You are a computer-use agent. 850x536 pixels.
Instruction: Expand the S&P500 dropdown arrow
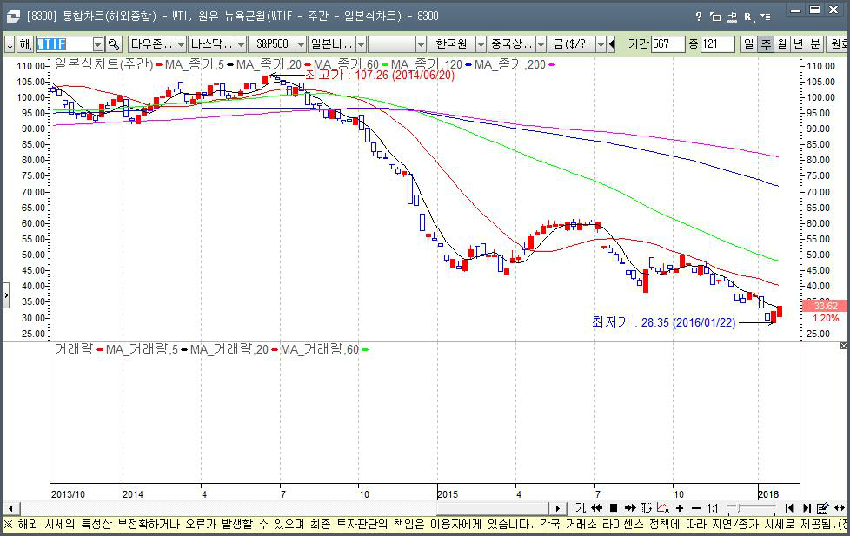click(x=301, y=44)
